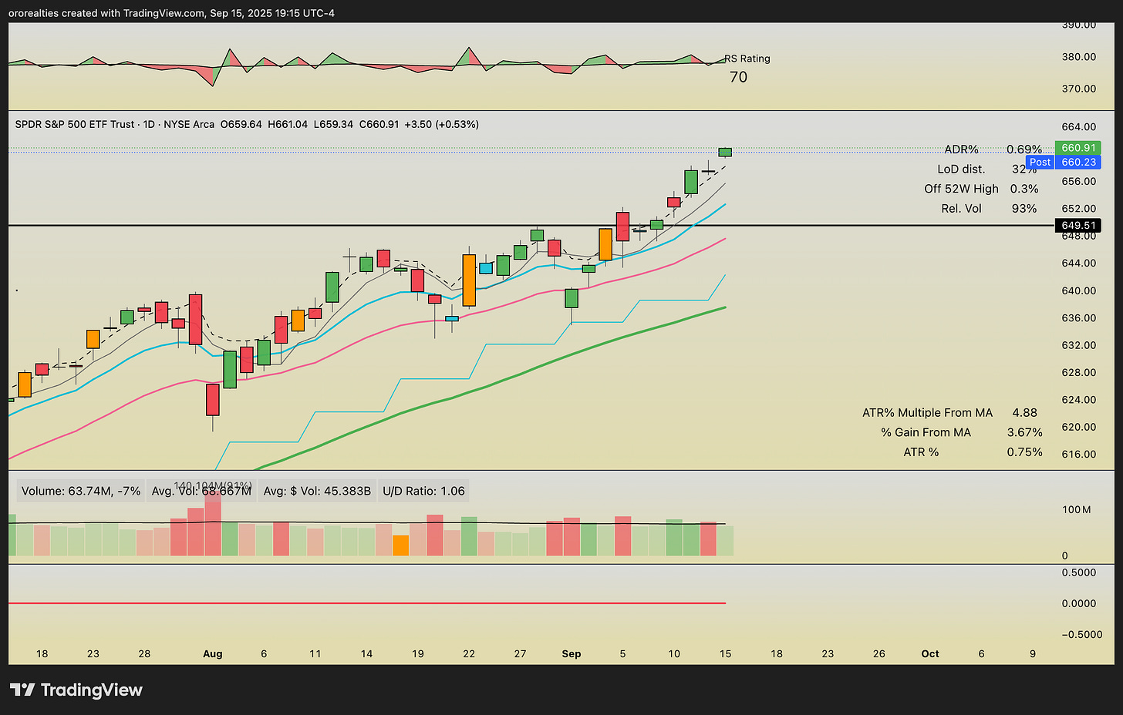Click the Volume: 63.74M, -7% box
The width and height of the screenshot is (1123, 715).
click(x=81, y=491)
